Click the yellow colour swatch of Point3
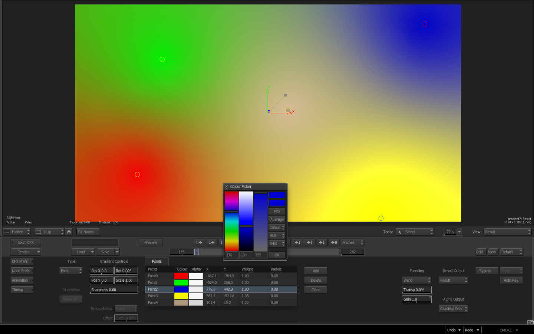This screenshot has height=334, width=534. [181, 296]
